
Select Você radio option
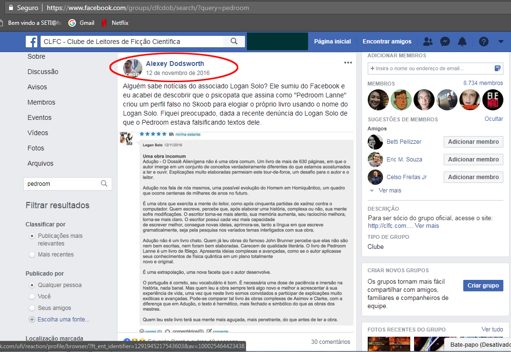(x=32, y=297)
